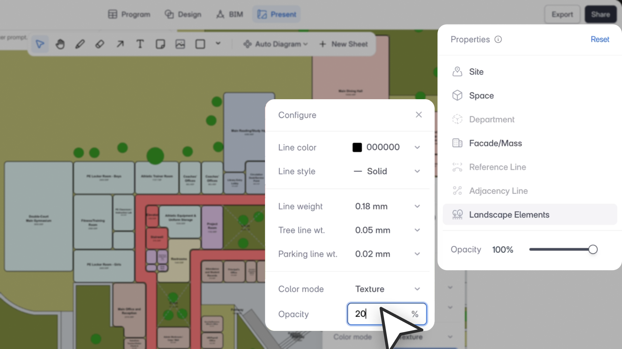Select the text tool
The image size is (622, 349).
click(140, 44)
